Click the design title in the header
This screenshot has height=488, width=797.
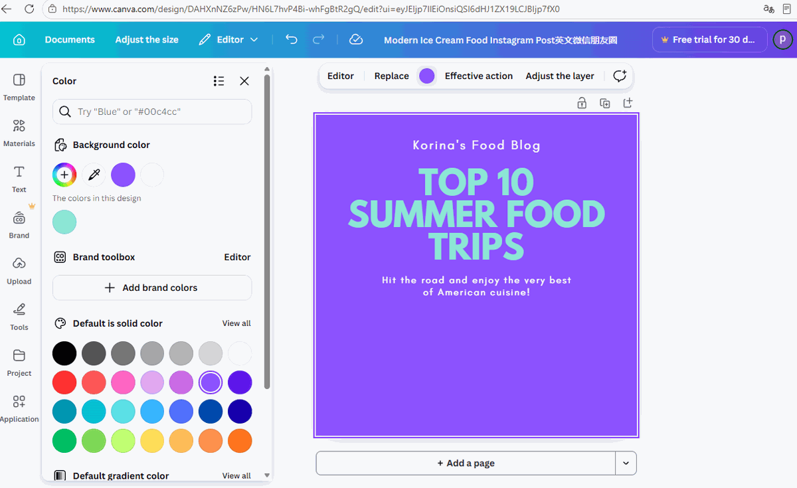(501, 40)
